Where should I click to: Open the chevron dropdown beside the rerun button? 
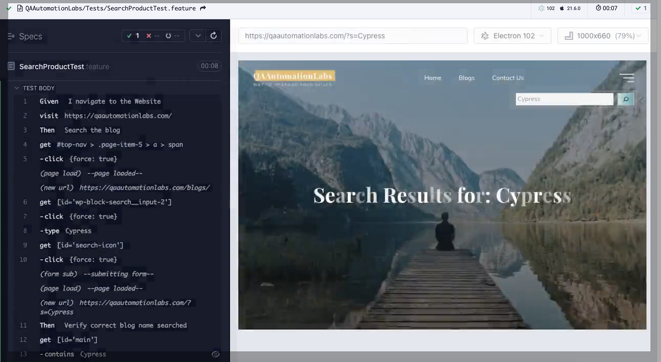pos(198,36)
